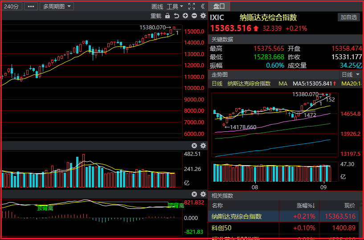Click the 最高 value 15375.565

[269, 49]
